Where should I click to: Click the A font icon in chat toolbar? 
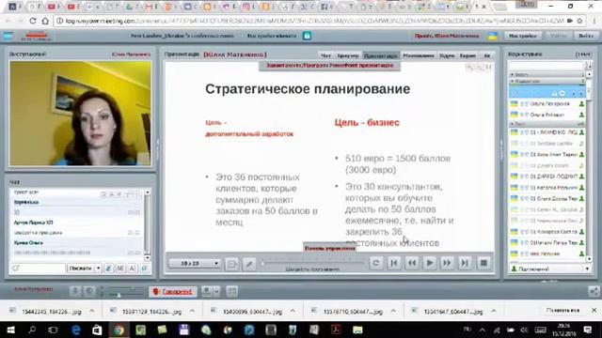pyautogui.click(x=132, y=269)
